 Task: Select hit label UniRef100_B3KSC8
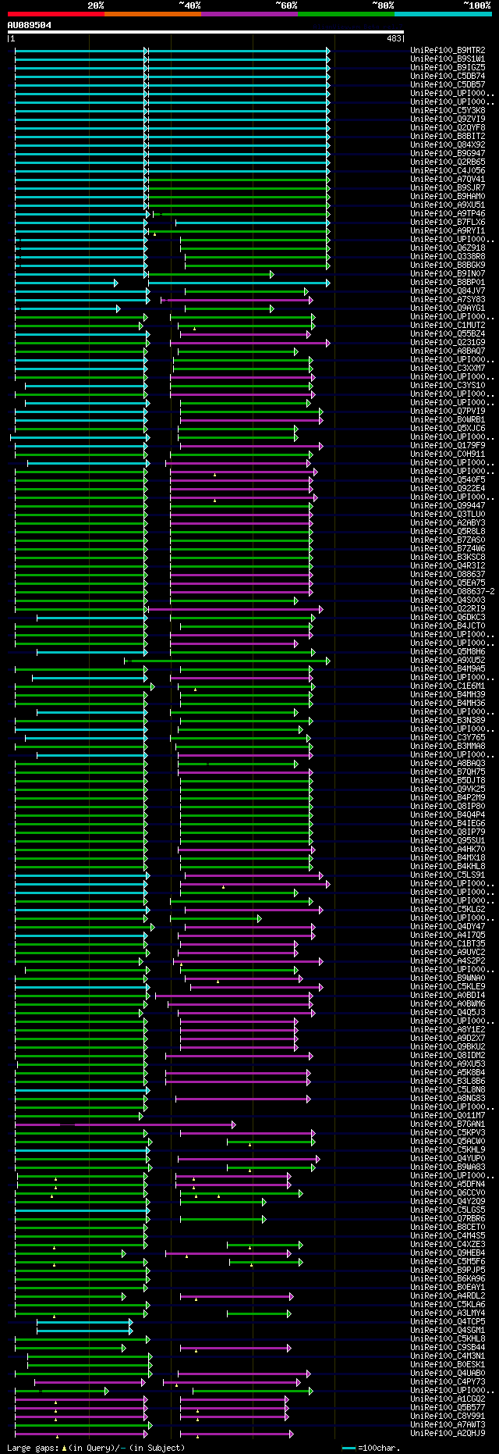coord(448,558)
